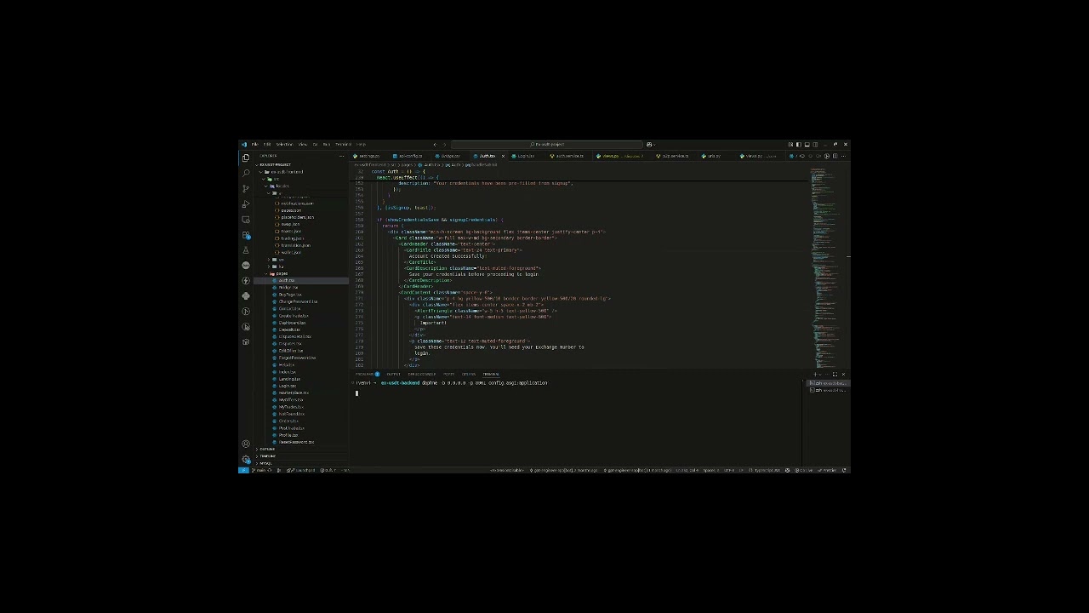Toggle the primary sidebar layout icon
Viewport: 1089px width, 613px height.
click(799, 145)
